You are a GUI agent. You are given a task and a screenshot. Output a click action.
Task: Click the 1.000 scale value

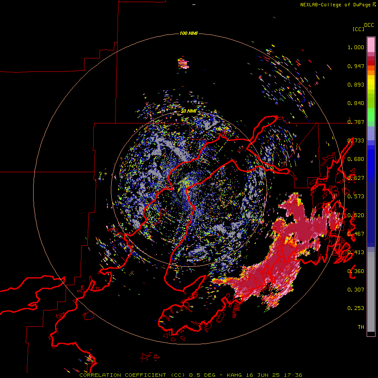pyautogui.click(x=356, y=47)
